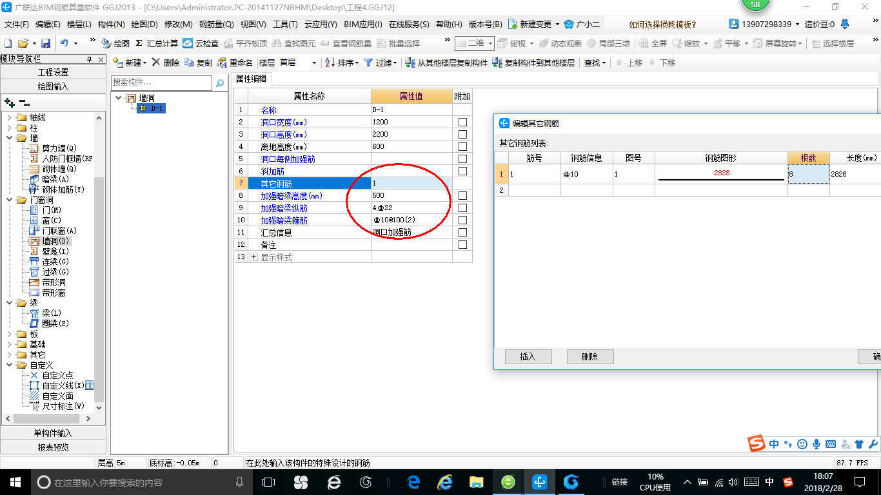
Task: Toggle 附加 checkbox for 加强暗梁箍筋 row
Action: click(x=462, y=220)
